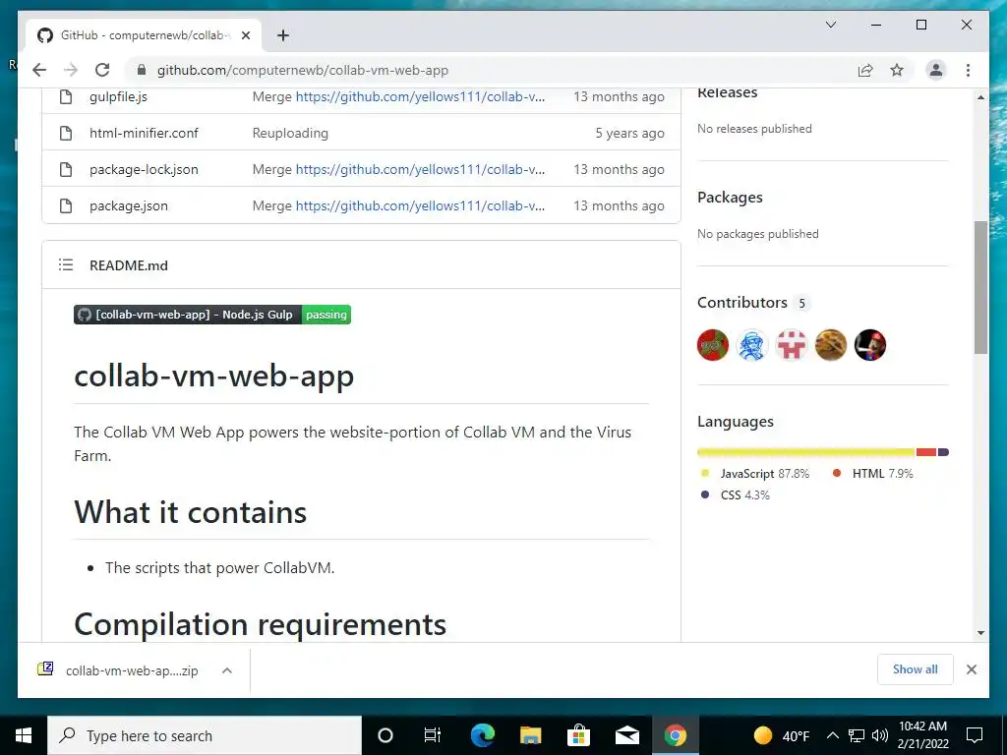Open Cortana circle icon on taskbar
The height and width of the screenshot is (755, 1007).
pyautogui.click(x=385, y=735)
